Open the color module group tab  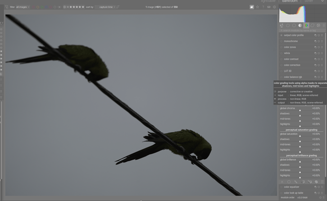click(306, 26)
